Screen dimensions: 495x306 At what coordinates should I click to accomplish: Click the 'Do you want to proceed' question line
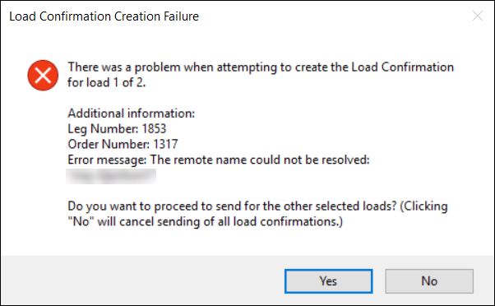click(x=257, y=206)
